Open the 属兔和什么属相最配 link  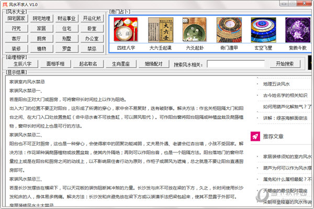tap(287, 179)
